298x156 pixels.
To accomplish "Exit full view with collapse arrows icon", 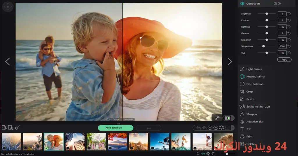I will (x=217, y=118).
